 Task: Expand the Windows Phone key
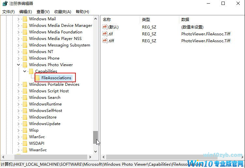click(x=18, y=58)
